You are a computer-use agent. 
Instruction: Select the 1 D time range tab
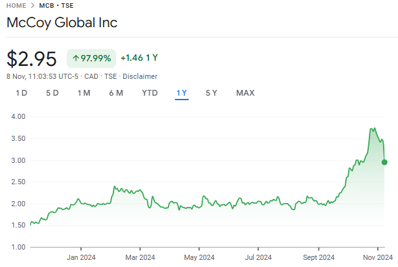21,93
